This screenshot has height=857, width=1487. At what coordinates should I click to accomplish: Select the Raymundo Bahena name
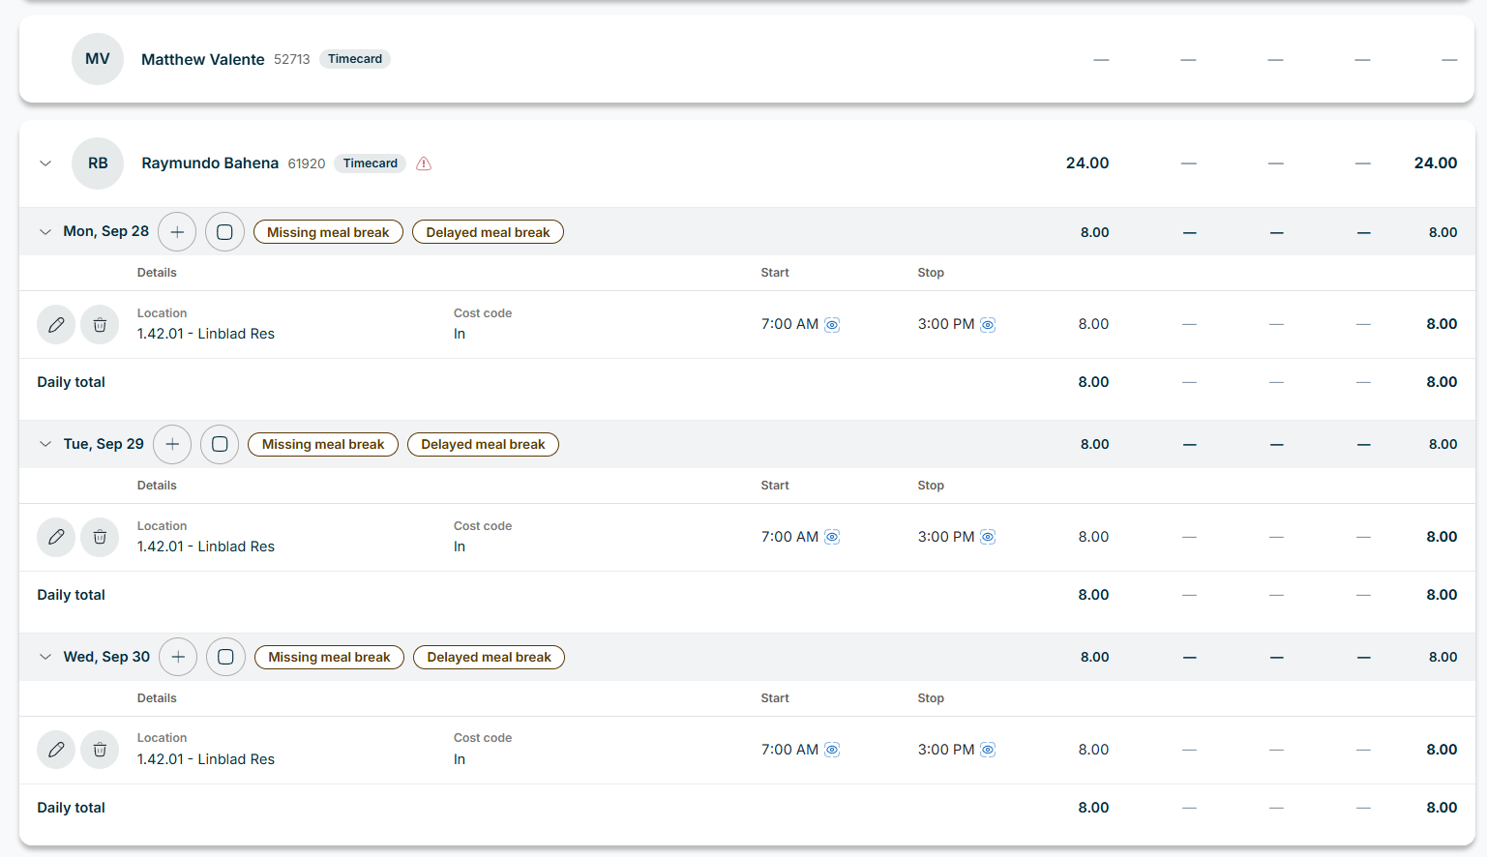click(x=210, y=163)
